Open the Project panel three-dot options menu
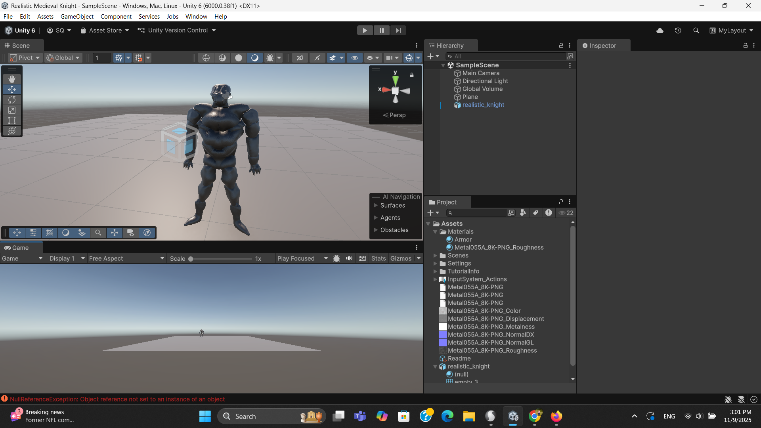Viewport: 761px width, 428px height. (570, 202)
